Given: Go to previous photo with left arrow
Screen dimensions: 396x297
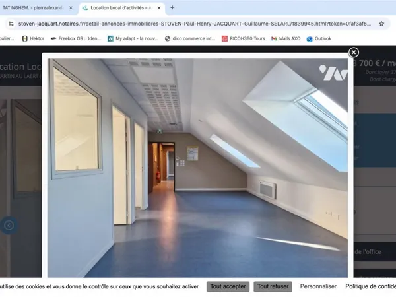Looking at the screenshot, I should click(x=9, y=225).
